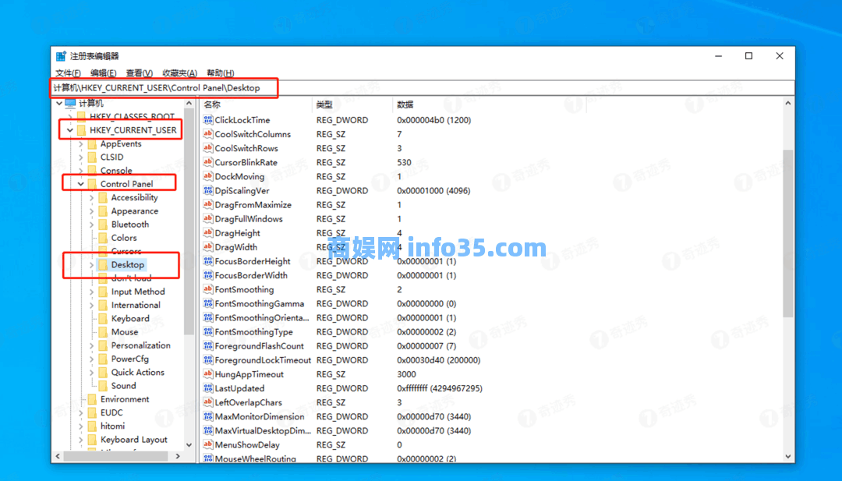
Task: Click the string value icon next to CursorBlinkRate
Action: (x=208, y=161)
